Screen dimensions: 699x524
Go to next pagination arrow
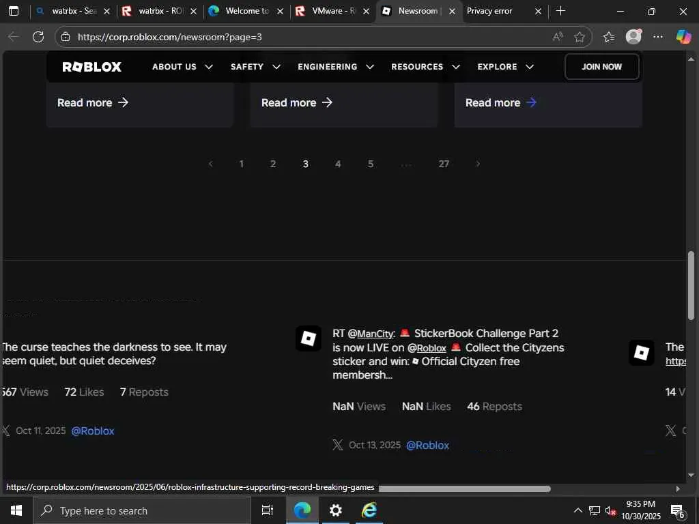click(478, 164)
